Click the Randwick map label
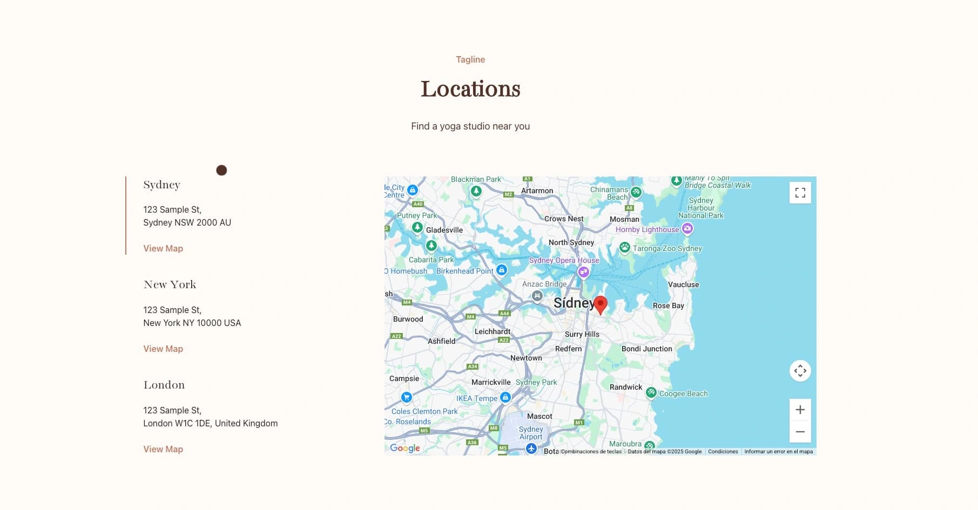 tap(626, 387)
